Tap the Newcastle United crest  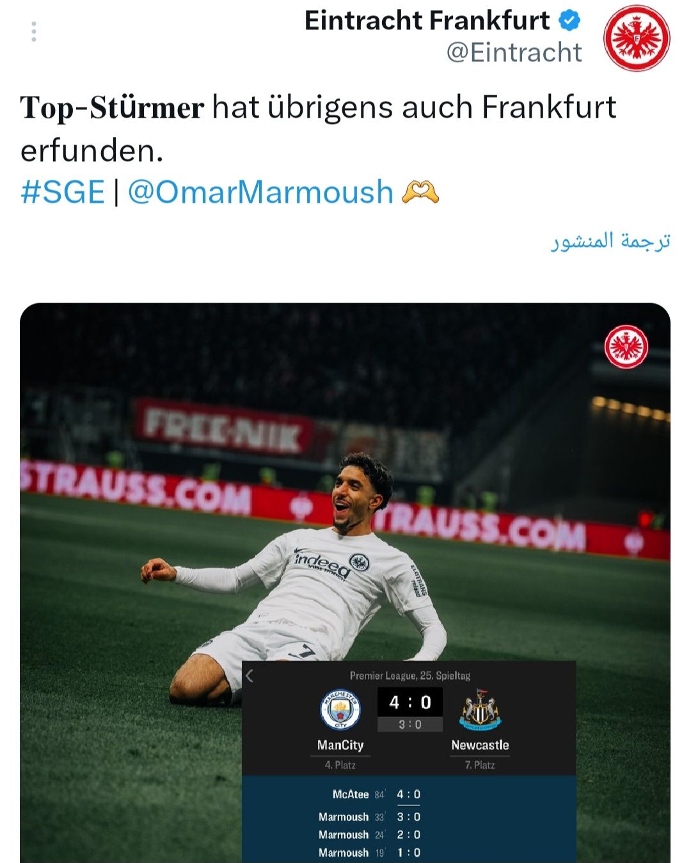coord(480,709)
